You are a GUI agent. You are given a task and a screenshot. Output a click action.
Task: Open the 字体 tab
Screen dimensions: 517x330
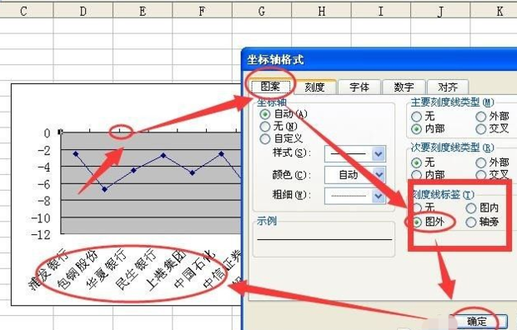(x=359, y=87)
